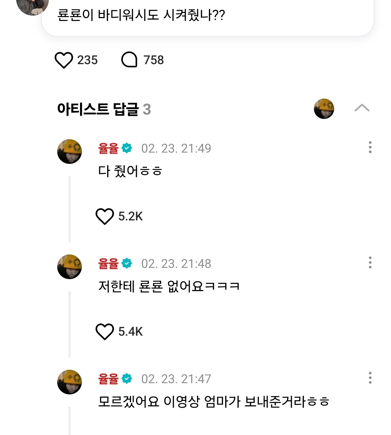Screen dimensions: 391x435
Task: Open the original post text bubble
Action: [207, 16]
